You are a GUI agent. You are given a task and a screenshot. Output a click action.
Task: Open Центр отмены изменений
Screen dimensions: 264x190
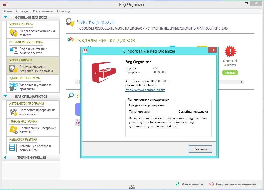pyautogui.click(x=233, y=184)
